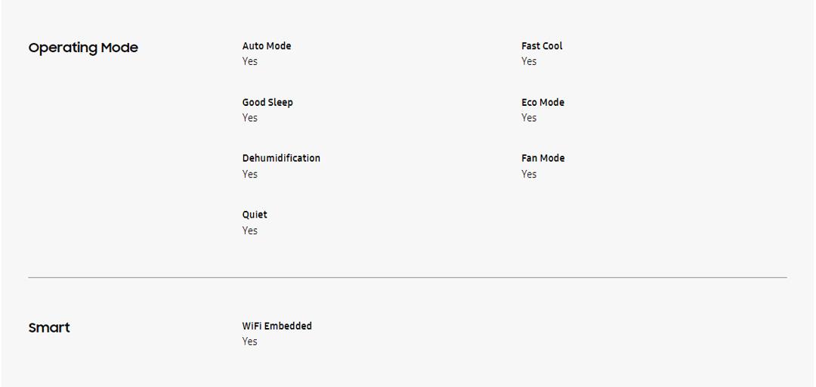Image resolution: width=816 pixels, height=387 pixels.
Task: Click the Yes value under Fan Mode
Action: [x=529, y=174]
